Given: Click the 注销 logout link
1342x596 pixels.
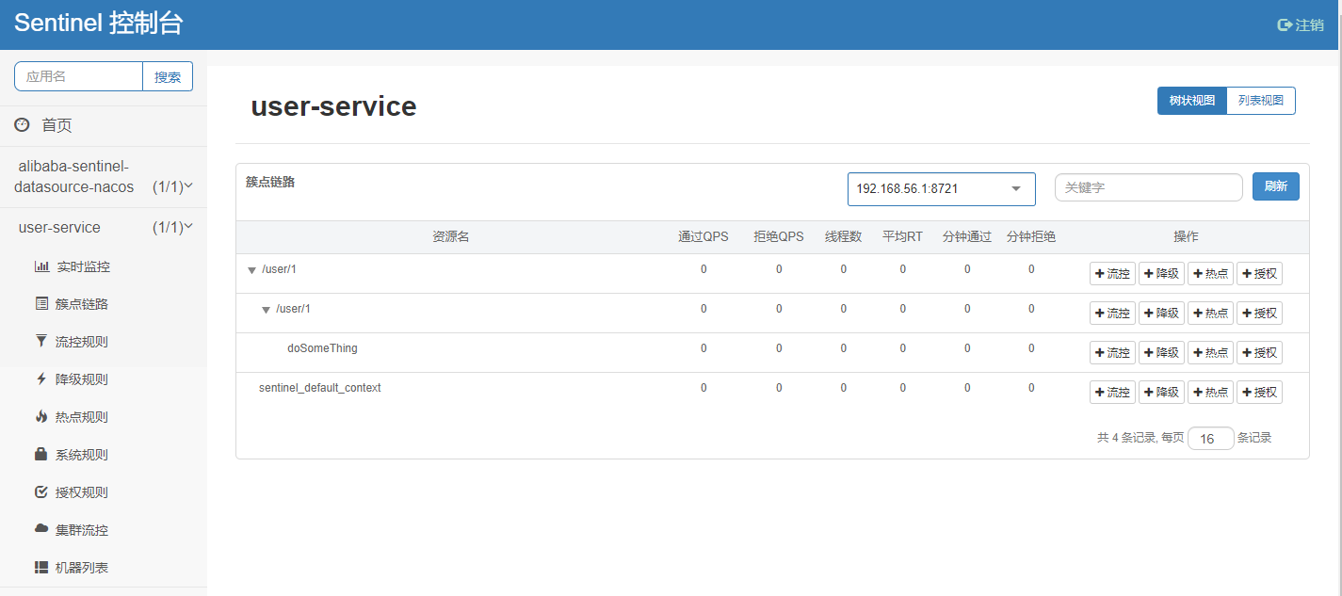Looking at the screenshot, I should tap(1301, 24).
